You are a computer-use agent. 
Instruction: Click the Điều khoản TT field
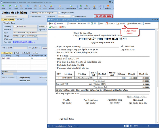point(20,48)
